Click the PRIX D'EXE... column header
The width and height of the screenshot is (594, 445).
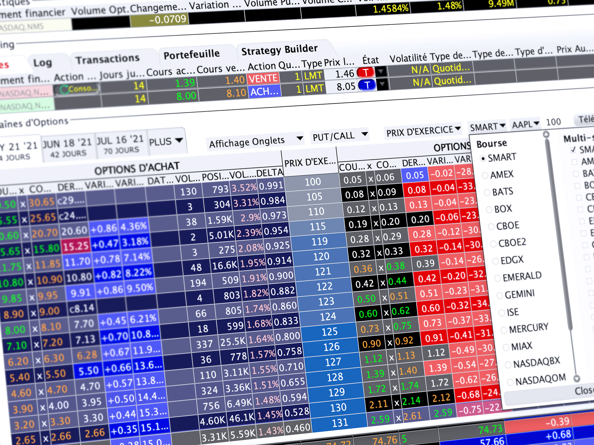(x=309, y=162)
